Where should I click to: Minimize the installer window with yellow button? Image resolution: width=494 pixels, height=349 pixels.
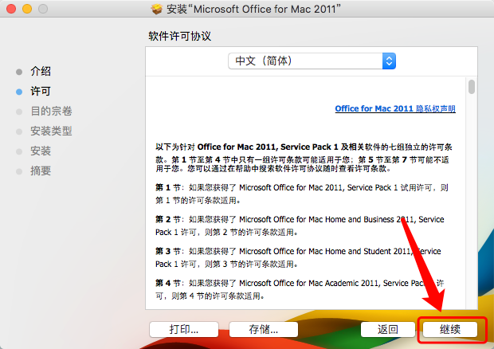click(27, 9)
